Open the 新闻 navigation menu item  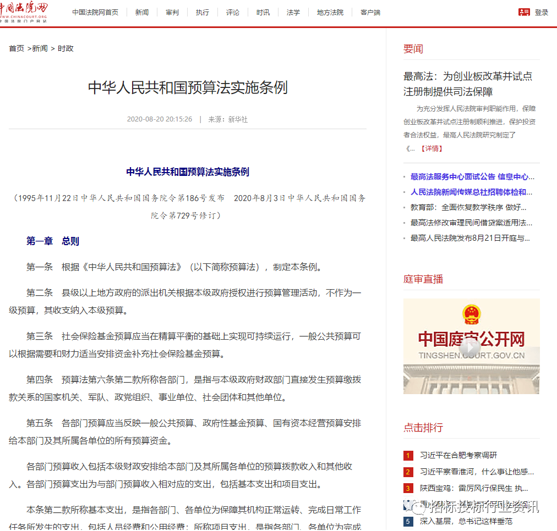point(142,12)
